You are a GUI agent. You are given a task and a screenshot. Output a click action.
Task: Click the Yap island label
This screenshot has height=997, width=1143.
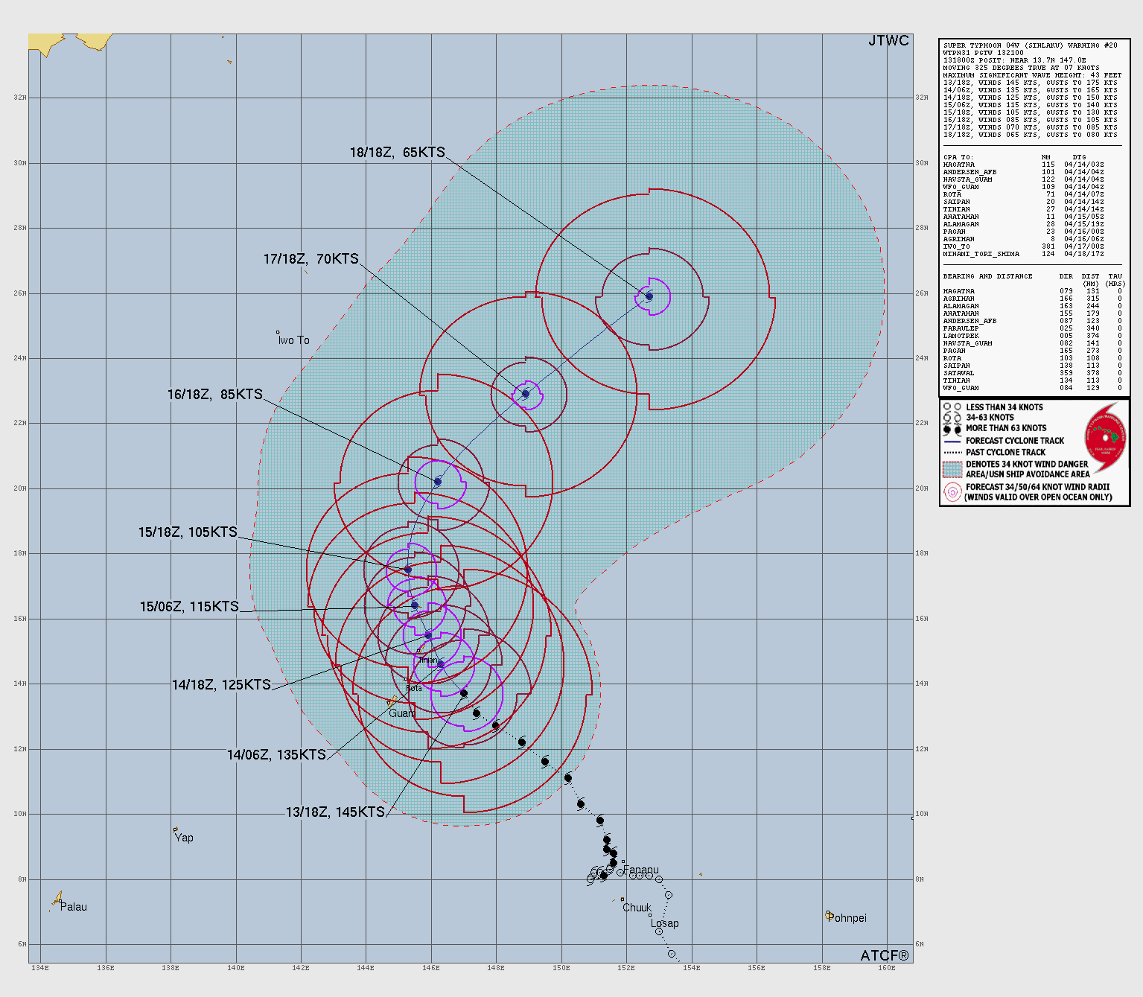(x=184, y=838)
